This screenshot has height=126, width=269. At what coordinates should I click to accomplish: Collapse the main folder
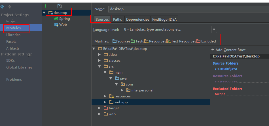click(x=105, y=72)
